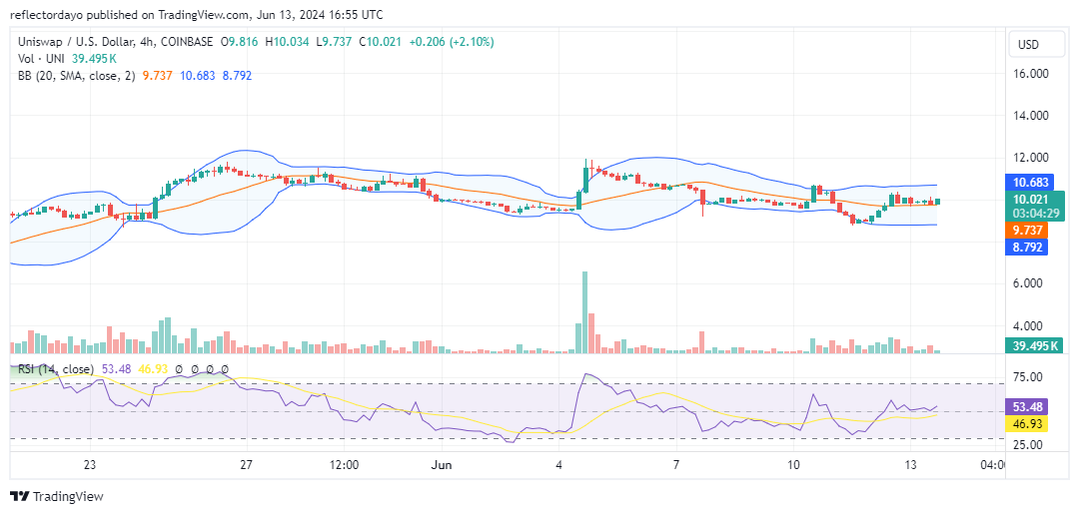The image size is (1079, 514).
Task: Click the tallest green volume bar
Action: click(x=584, y=312)
